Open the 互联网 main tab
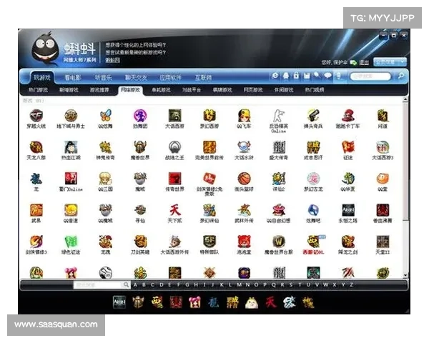This screenshot has height=343, width=429. point(204,78)
